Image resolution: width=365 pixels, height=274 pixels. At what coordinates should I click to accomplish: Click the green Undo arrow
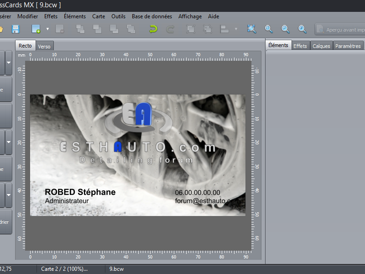[x=153, y=29]
